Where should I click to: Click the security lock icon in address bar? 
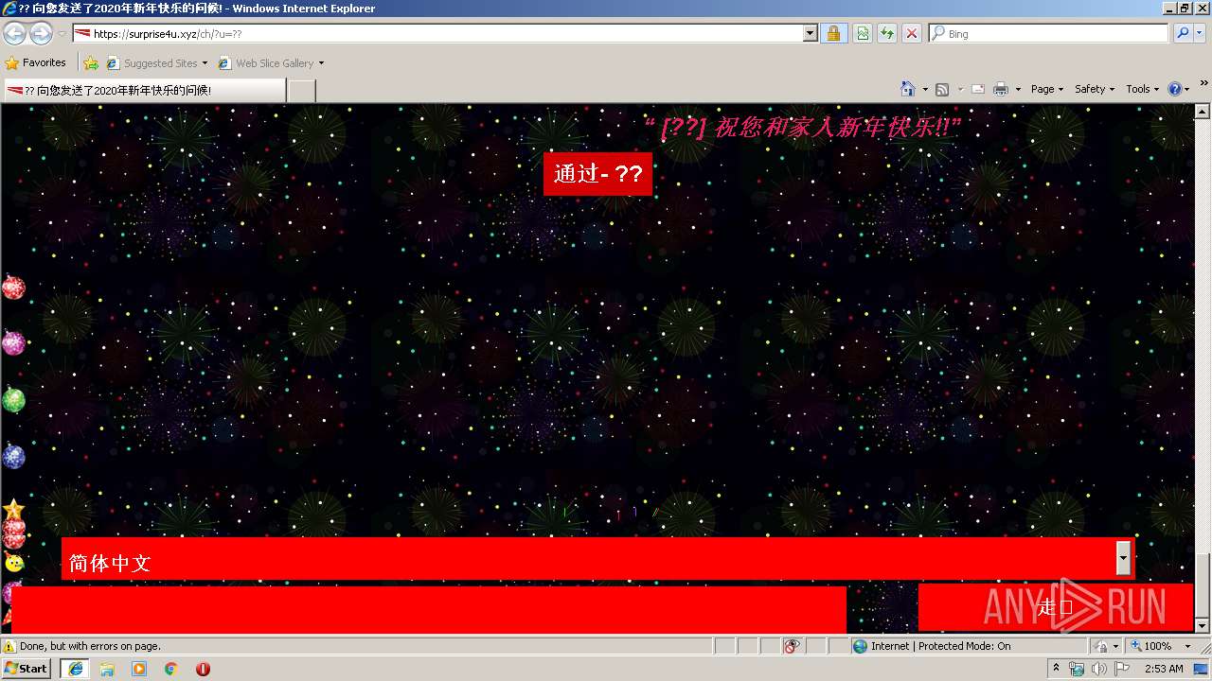(x=833, y=33)
